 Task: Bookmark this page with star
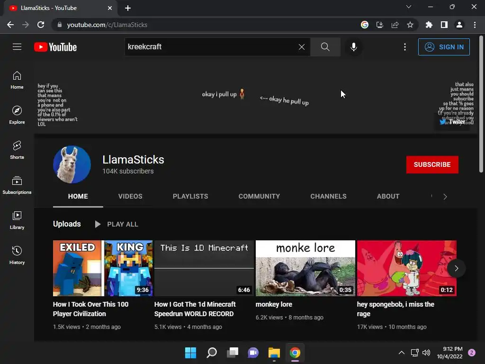coord(410,25)
